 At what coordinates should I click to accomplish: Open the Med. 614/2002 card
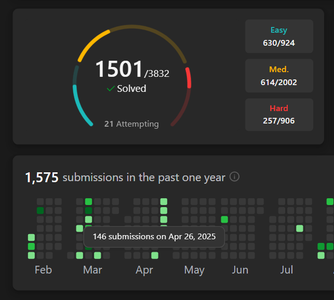pyautogui.click(x=279, y=76)
